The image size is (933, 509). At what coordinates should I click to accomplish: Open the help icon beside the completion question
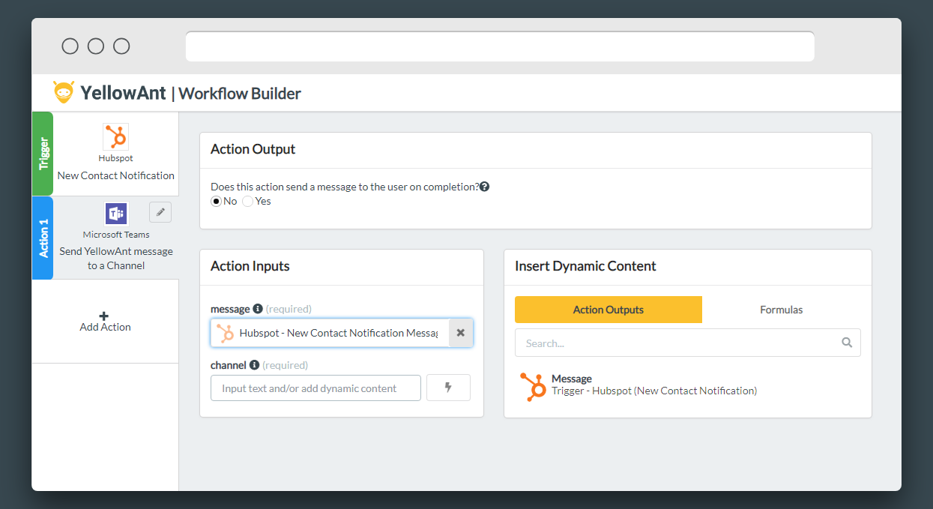coord(483,186)
